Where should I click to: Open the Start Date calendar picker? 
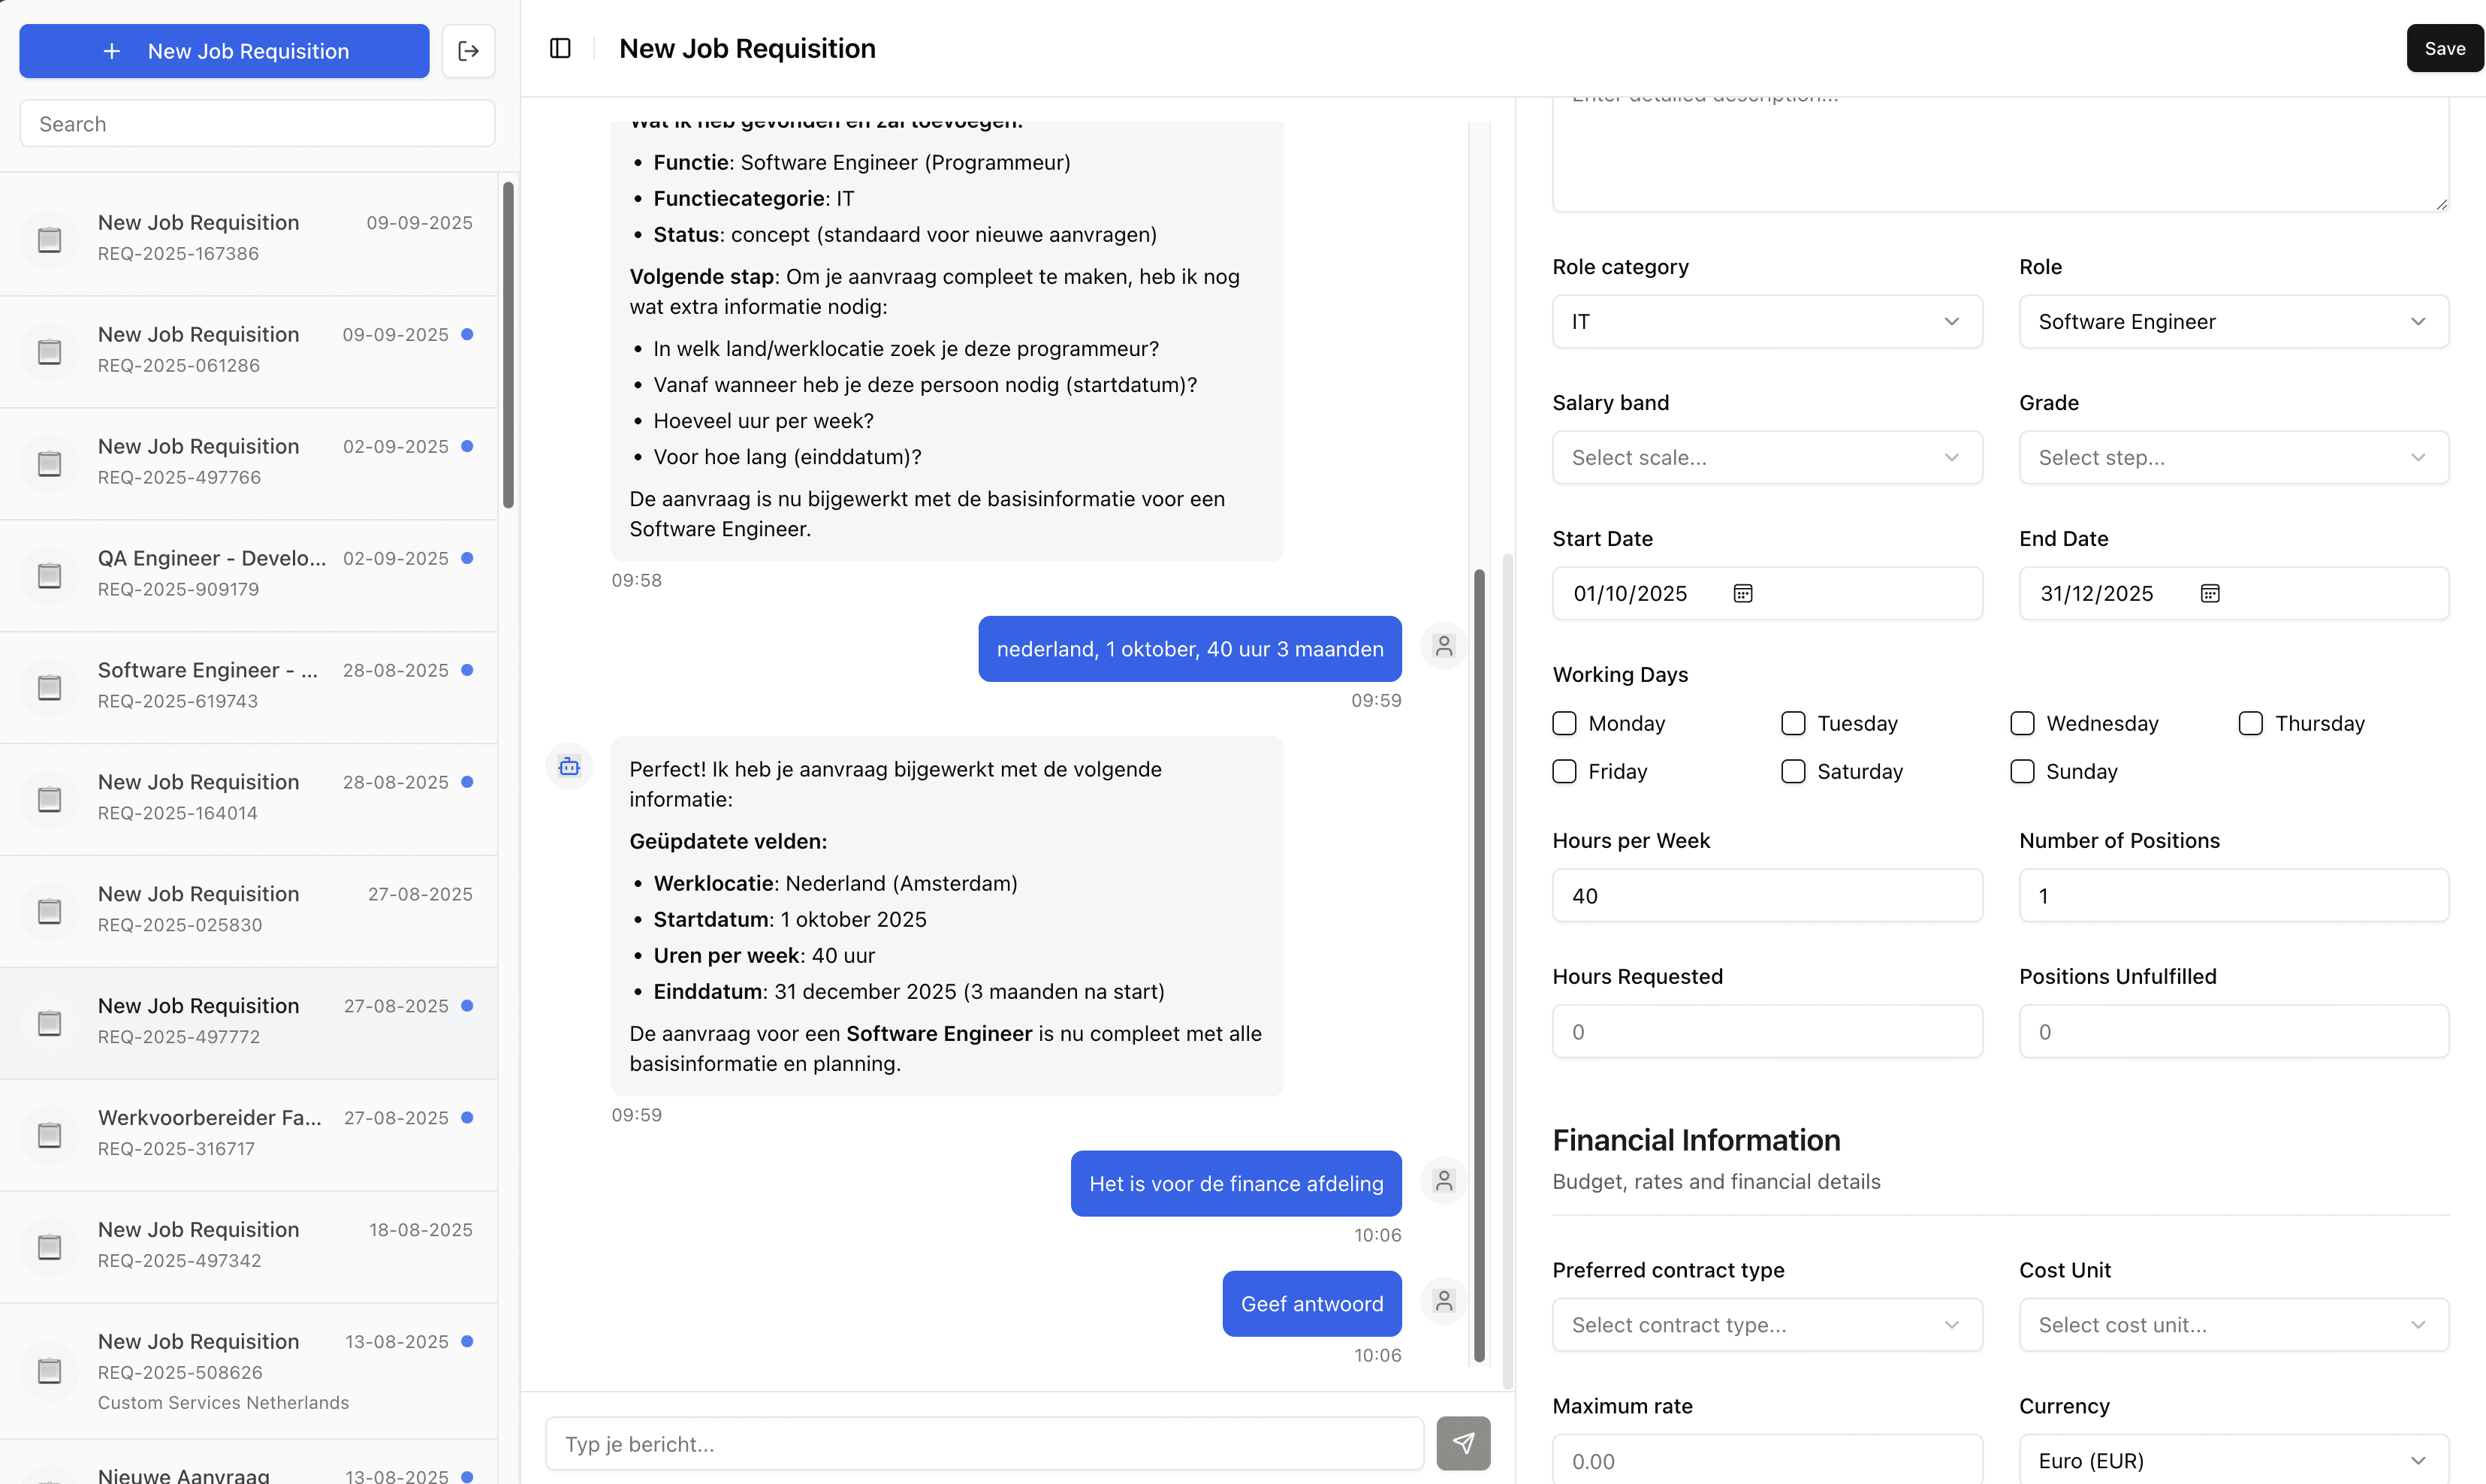[1743, 593]
